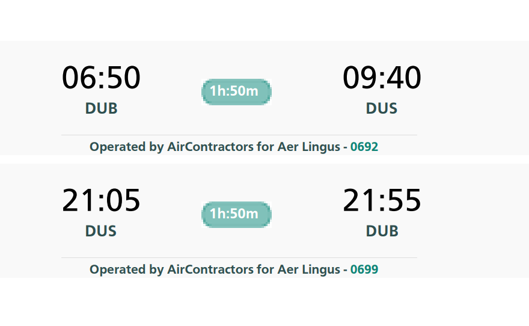Select the return DUB arrival code
This screenshot has width=529, height=326.
(x=382, y=231)
